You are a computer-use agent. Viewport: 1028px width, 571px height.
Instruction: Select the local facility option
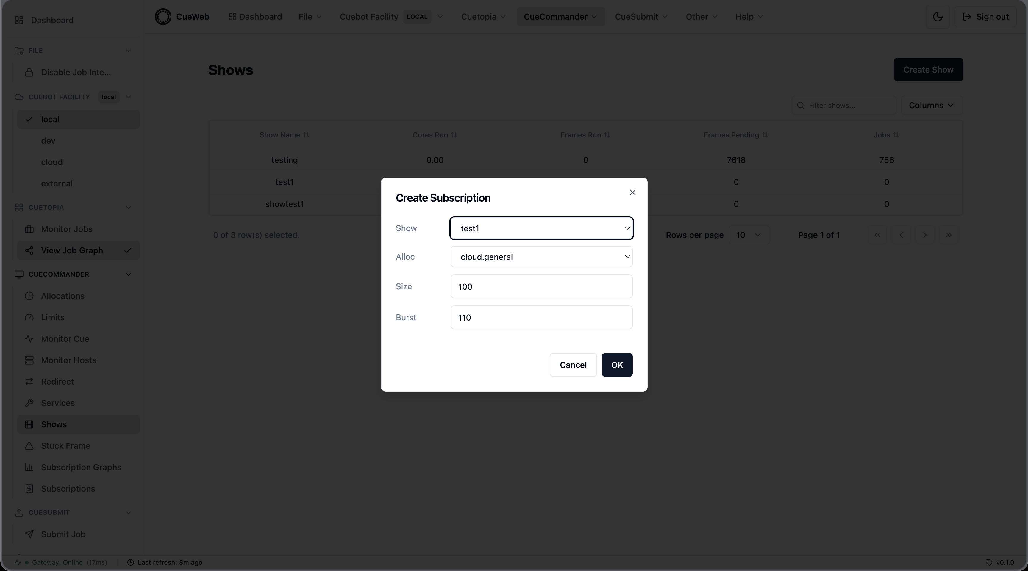point(78,120)
